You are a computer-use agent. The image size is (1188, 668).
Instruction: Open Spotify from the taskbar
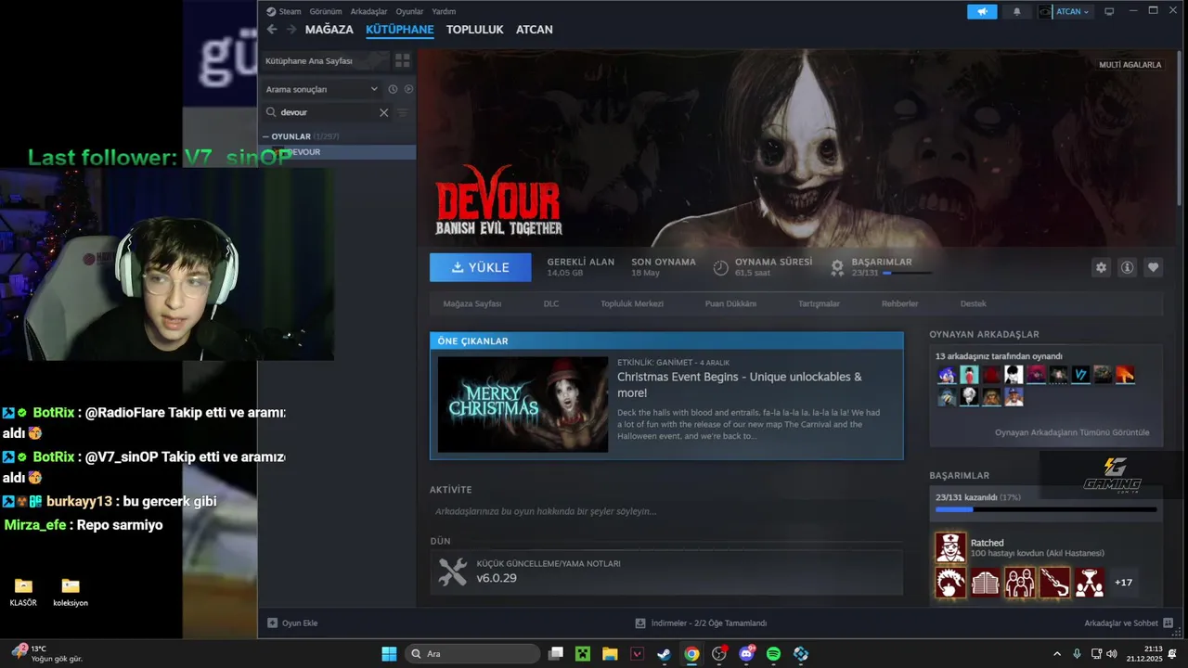coord(773,653)
